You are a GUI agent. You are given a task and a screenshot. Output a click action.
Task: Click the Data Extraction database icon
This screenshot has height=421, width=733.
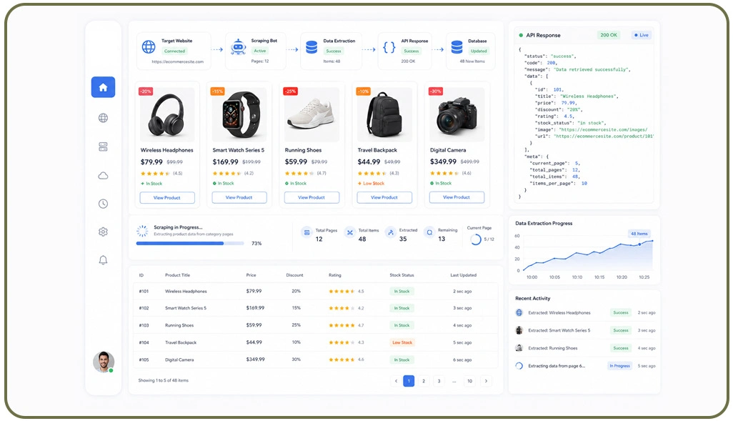(311, 46)
